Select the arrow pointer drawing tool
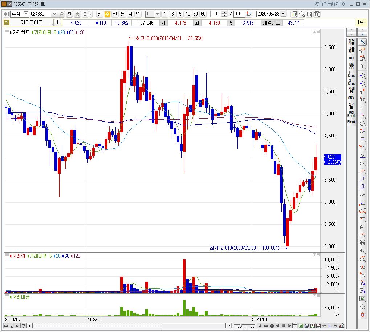The height and width of the screenshot is (332, 370). pyautogui.click(x=362, y=42)
